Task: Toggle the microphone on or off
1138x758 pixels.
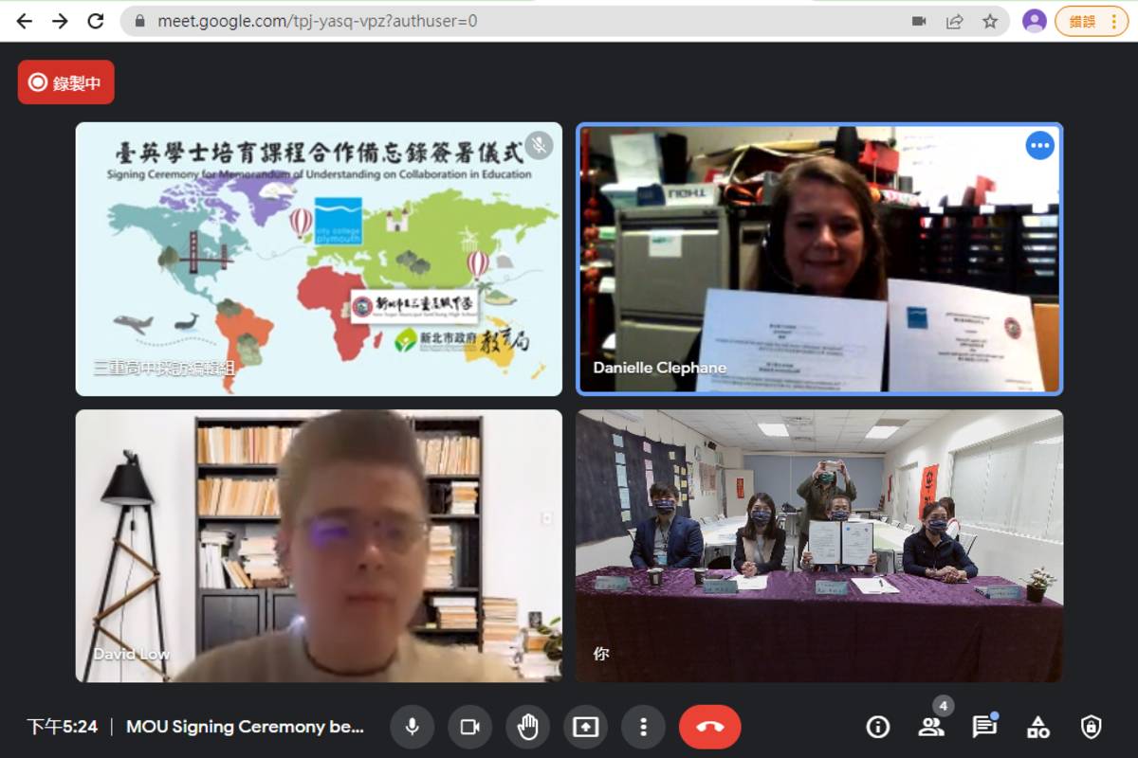Action: [413, 727]
